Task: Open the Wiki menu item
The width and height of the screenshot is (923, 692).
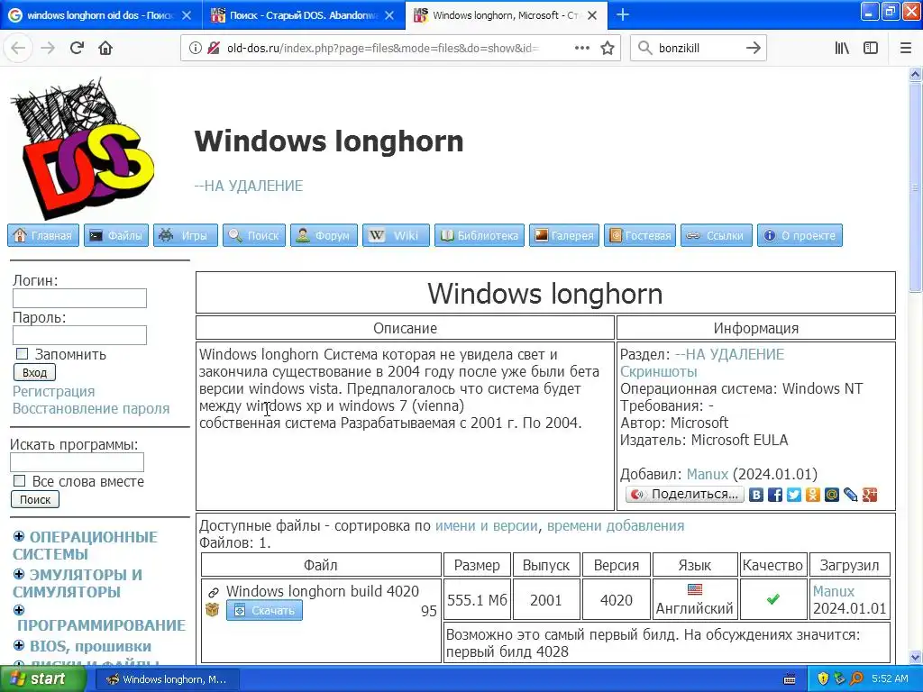Action: 397,235
